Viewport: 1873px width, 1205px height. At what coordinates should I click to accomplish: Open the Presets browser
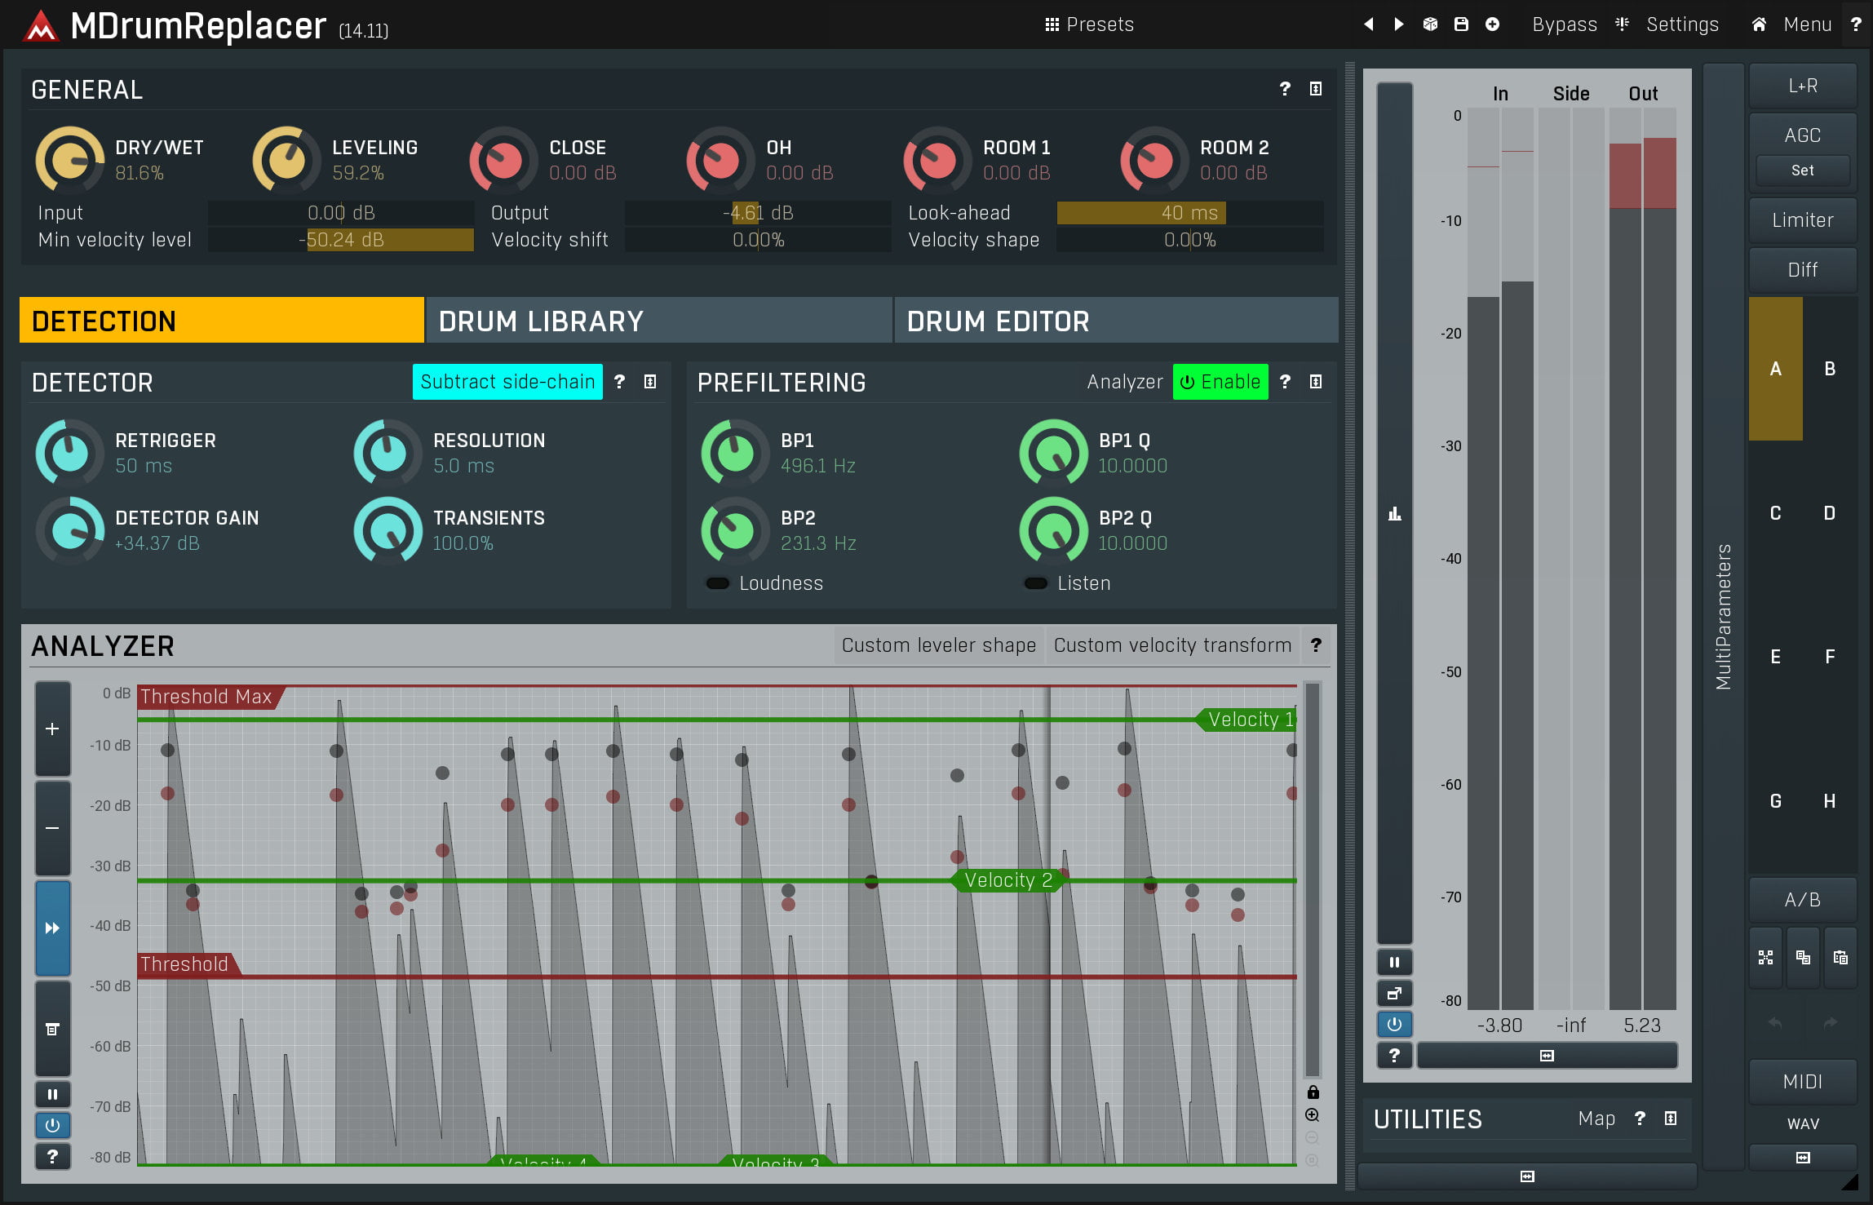pos(1089,24)
